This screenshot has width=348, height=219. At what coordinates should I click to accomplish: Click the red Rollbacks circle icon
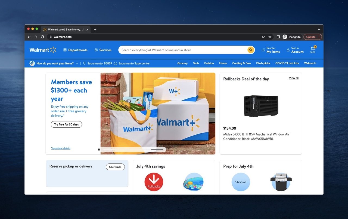coord(154,182)
